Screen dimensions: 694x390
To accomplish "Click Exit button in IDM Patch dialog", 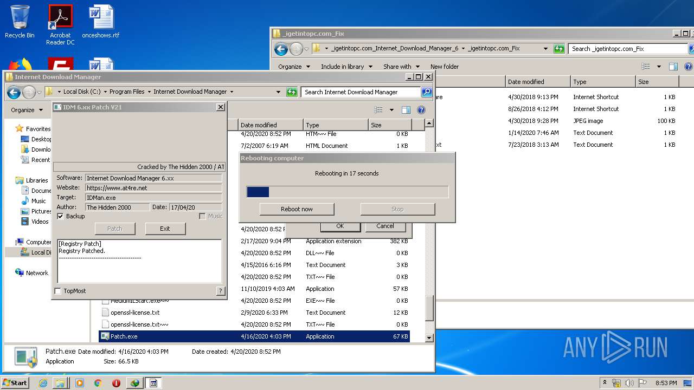I will click(165, 229).
